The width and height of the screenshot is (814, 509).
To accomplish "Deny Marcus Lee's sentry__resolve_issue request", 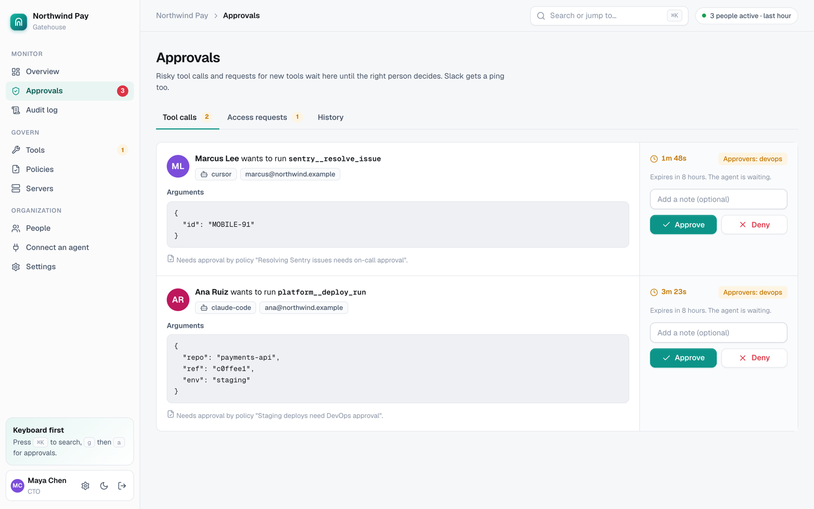I will tap(754, 224).
